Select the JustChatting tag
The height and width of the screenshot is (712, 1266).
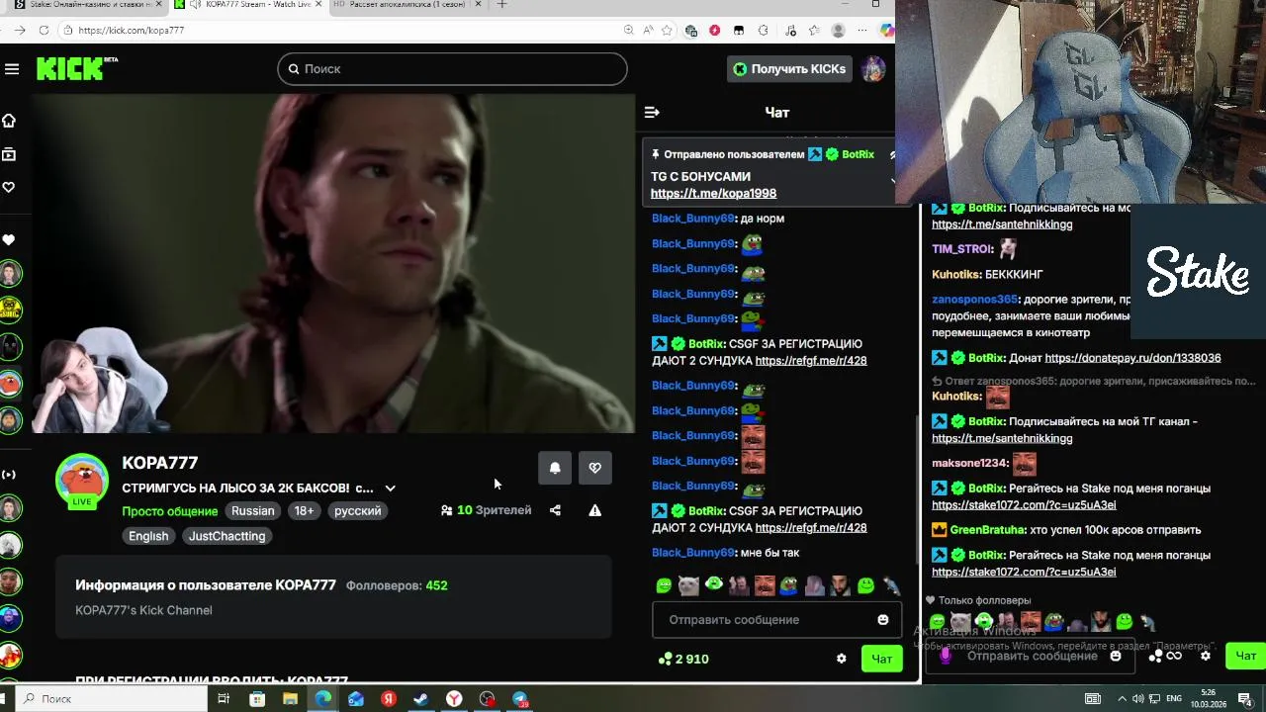[226, 536]
